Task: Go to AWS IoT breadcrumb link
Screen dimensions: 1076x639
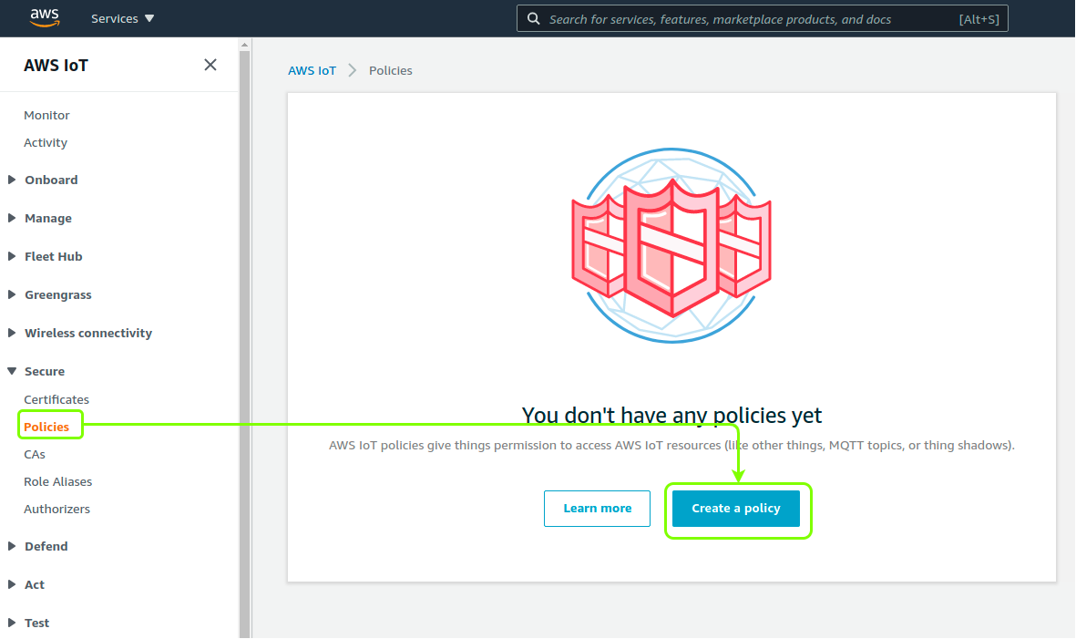Action: click(313, 71)
